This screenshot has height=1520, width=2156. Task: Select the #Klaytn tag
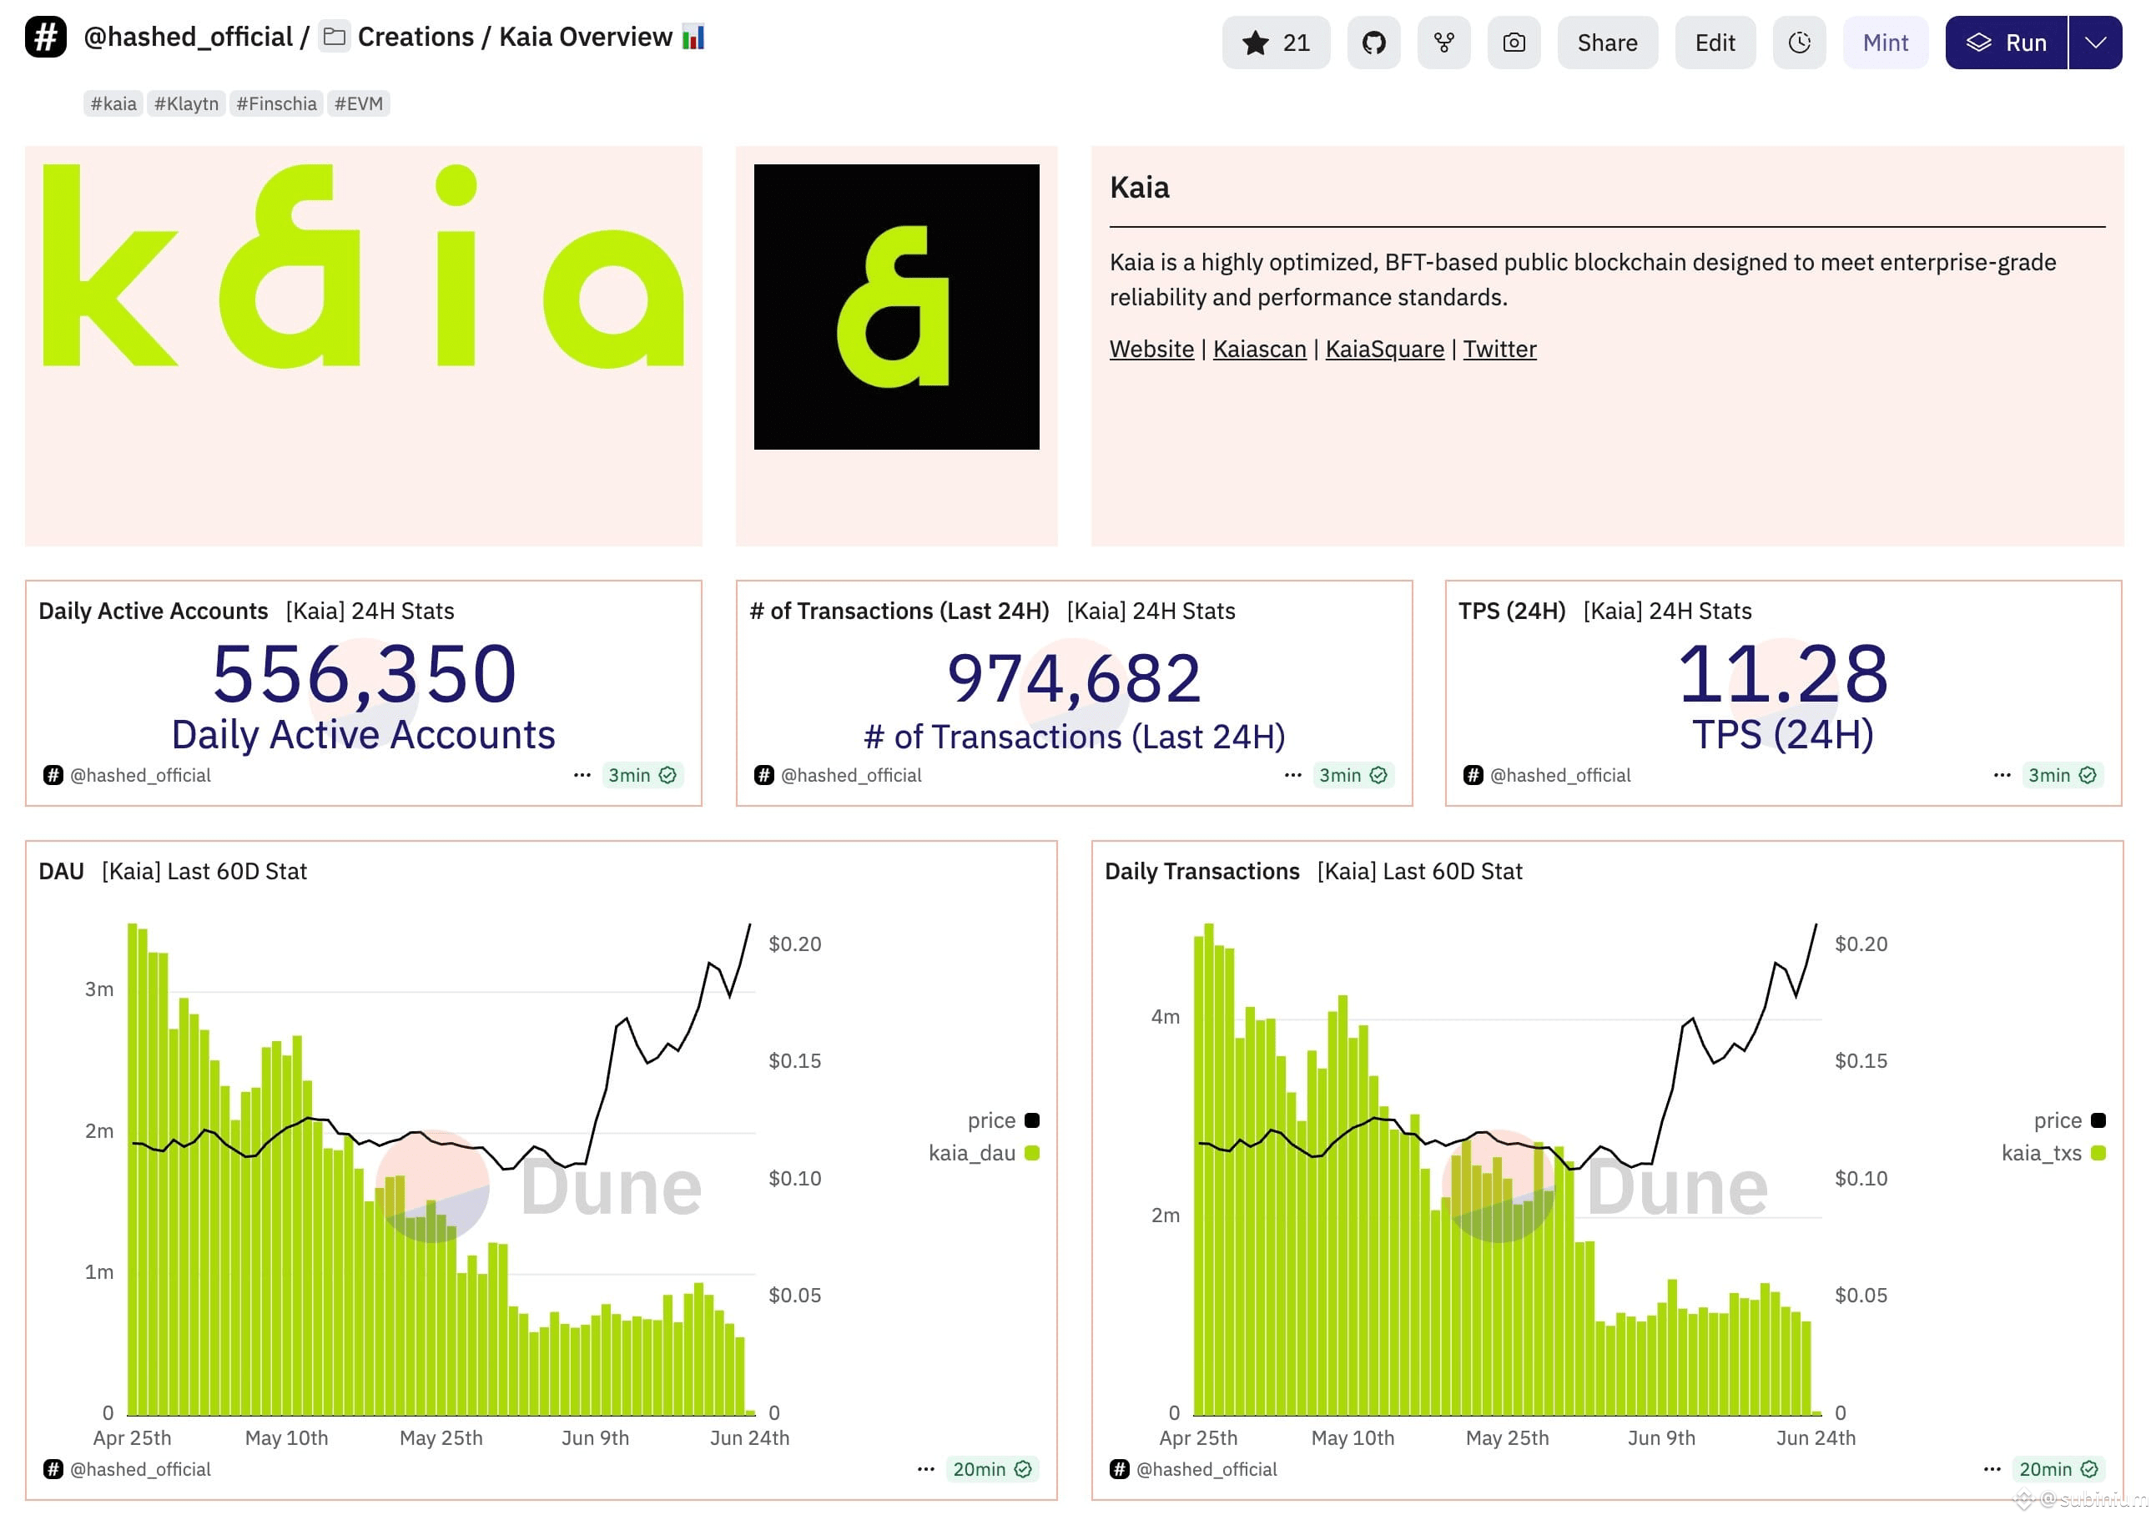click(x=186, y=103)
